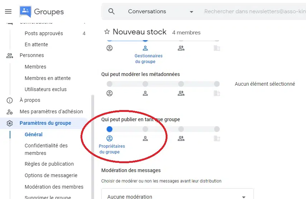Open the Règles de publication settings section

(49, 164)
